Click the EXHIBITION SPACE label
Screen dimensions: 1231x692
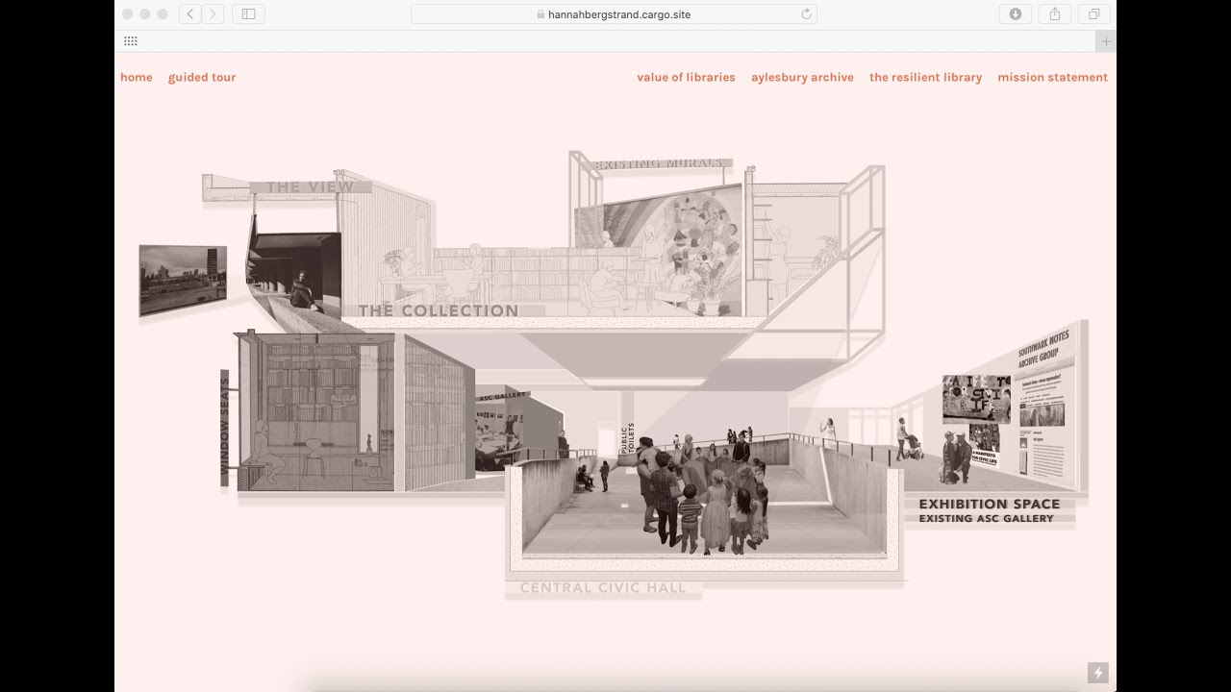pos(989,504)
